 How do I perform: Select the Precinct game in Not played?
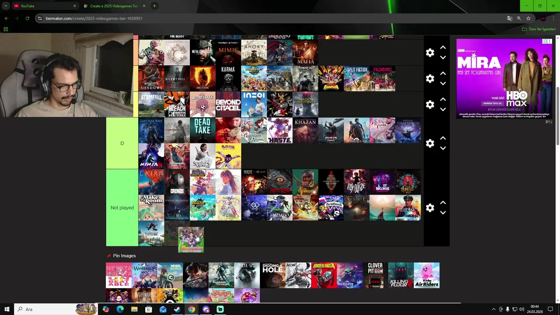pos(408,208)
